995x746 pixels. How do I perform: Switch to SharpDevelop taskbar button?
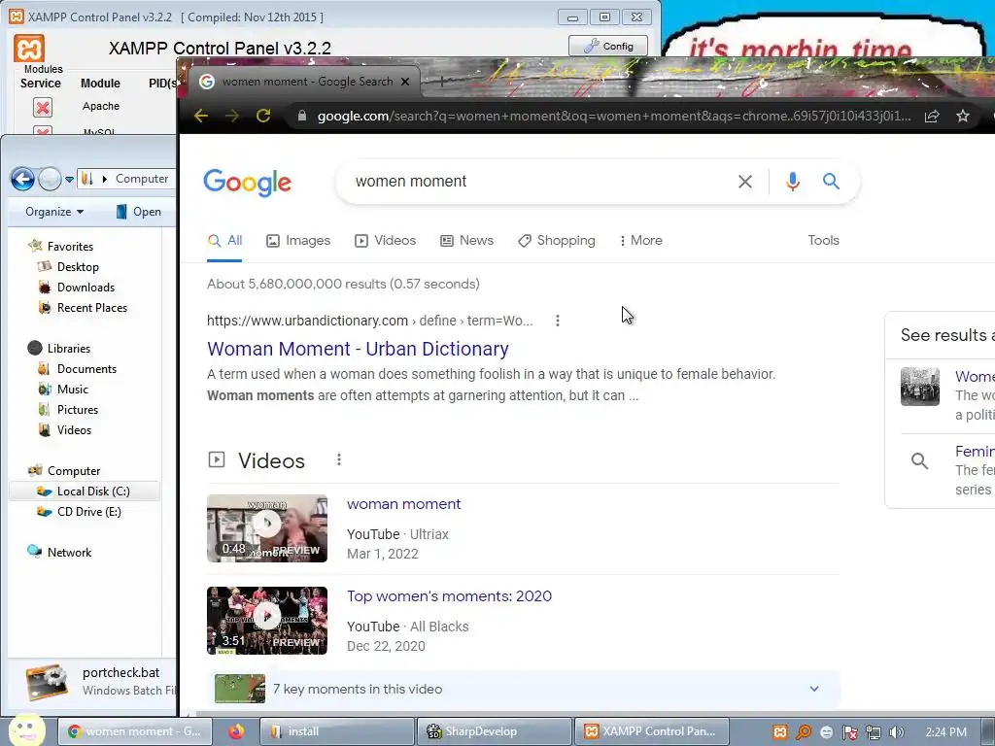(495, 731)
